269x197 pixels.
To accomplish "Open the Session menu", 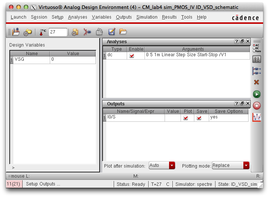I will [39, 17].
